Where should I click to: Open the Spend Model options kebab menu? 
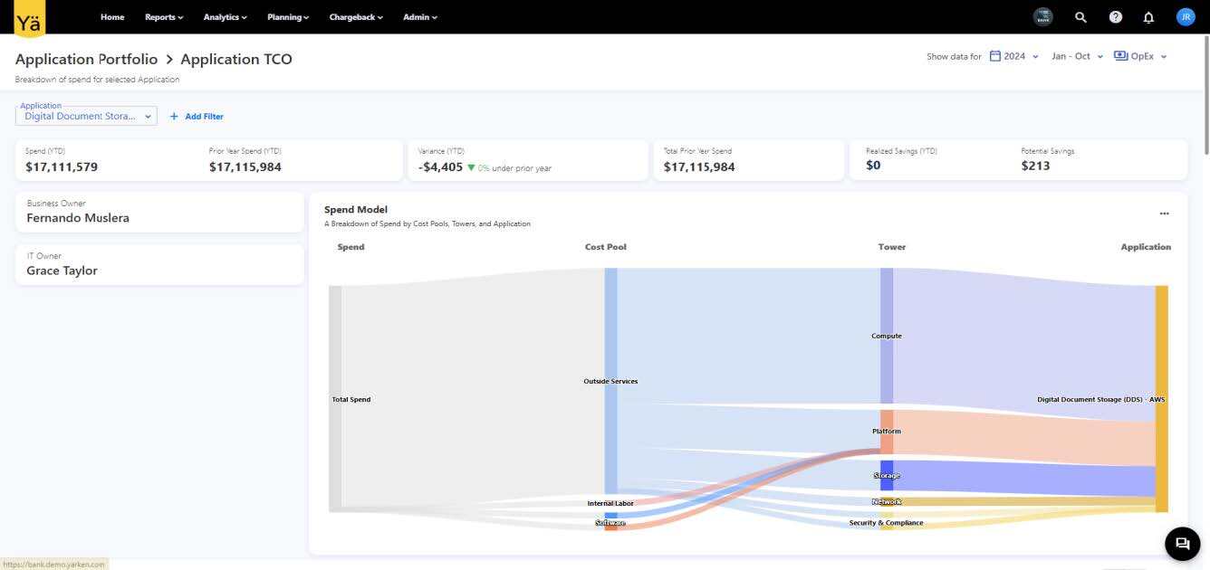(1165, 213)
